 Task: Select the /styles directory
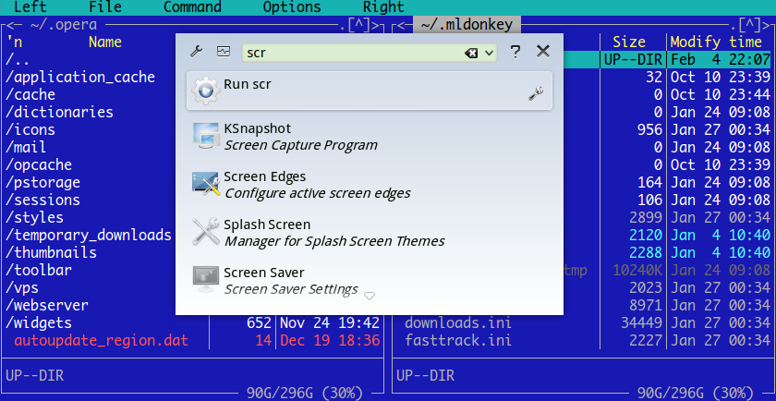pos(35,218)
